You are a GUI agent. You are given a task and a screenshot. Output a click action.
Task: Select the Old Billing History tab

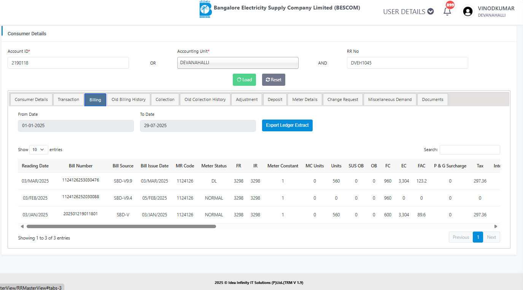click(129, 99)
